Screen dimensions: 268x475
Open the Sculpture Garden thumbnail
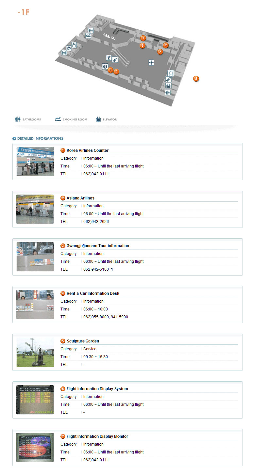coord(35,352)
